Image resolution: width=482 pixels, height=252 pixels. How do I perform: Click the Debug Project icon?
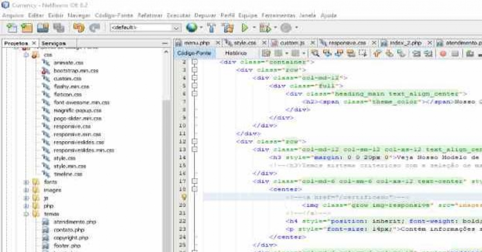[x=265, y=28]
